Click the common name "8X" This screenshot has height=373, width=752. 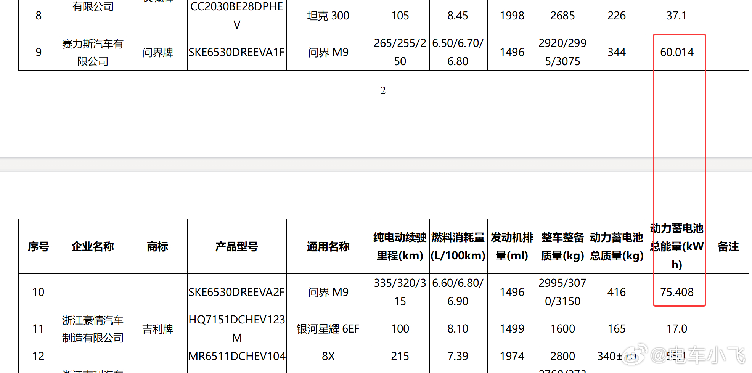328,356
